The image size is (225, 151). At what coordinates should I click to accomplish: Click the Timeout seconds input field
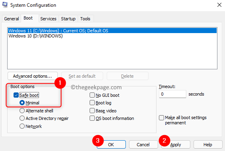172,94
